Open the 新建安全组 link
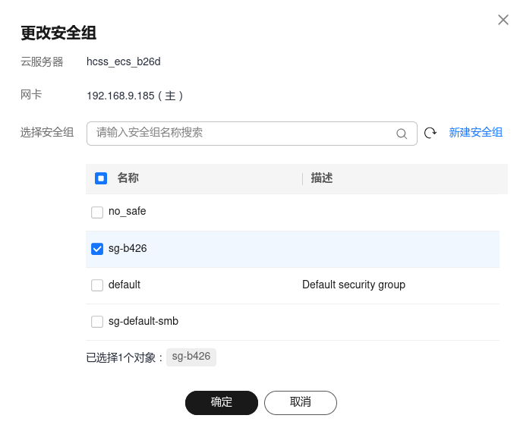This screenshot has width=517, height=431. [x=475, y=132]
